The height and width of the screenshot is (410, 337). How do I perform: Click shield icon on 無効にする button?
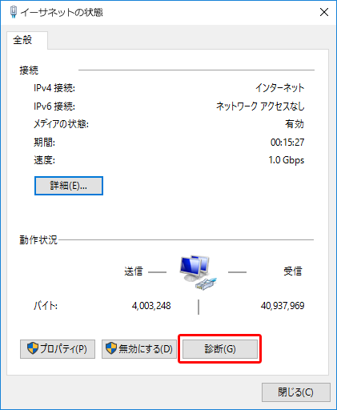111,348
